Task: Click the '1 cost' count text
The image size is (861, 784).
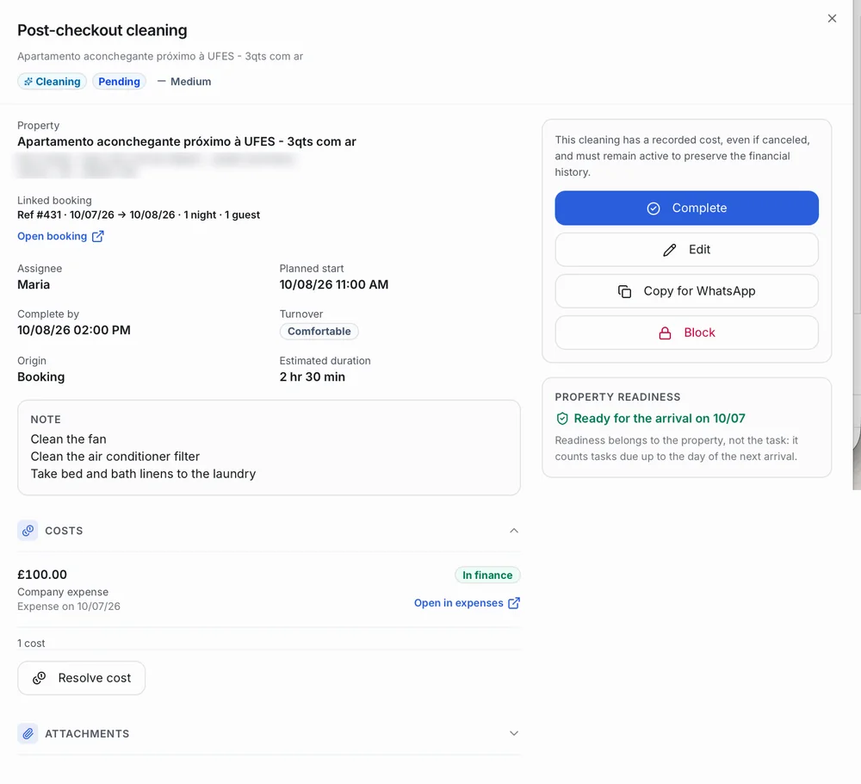Action: coord(31,643)
